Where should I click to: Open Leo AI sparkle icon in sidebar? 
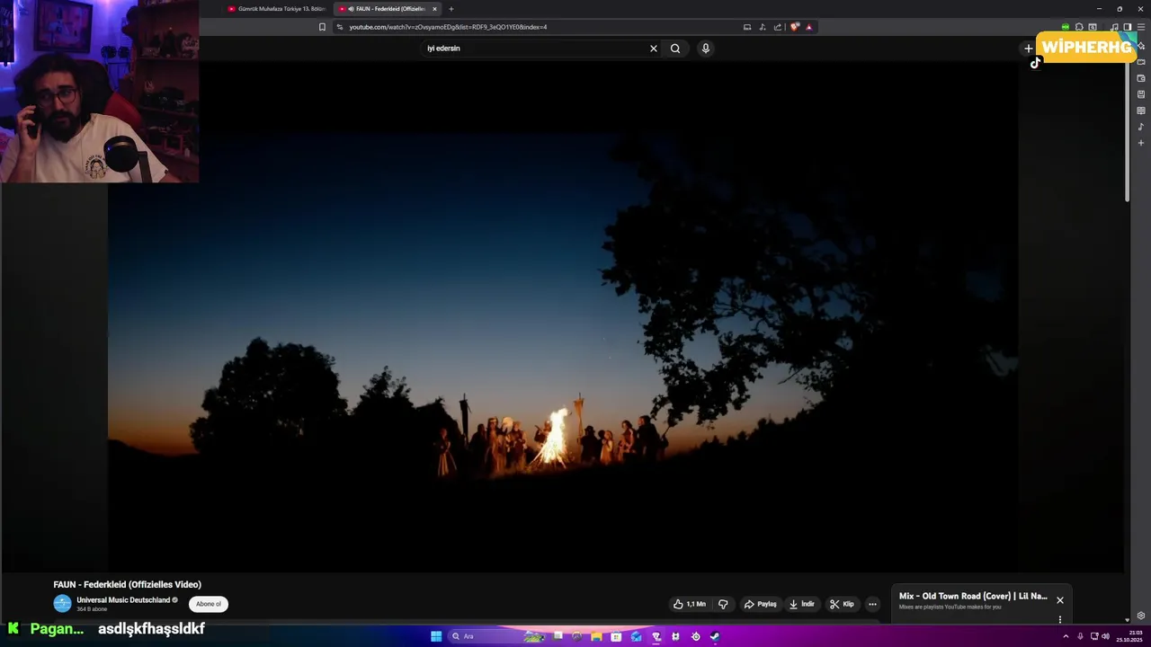[1141, 46]
